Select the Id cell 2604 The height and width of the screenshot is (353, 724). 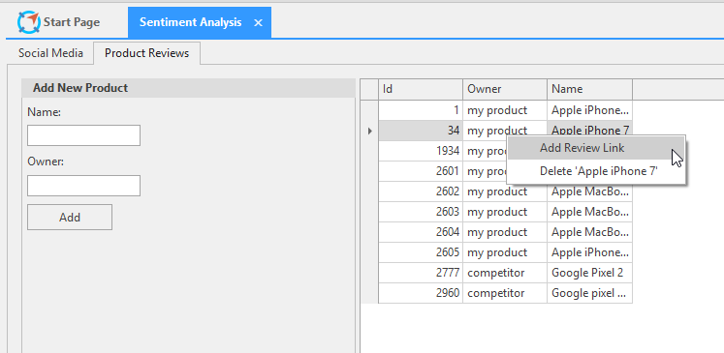421,232
